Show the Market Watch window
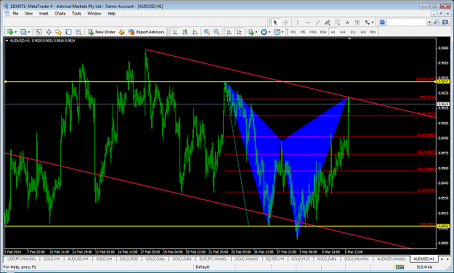The image size is (454, 273). tap(38, 32)
